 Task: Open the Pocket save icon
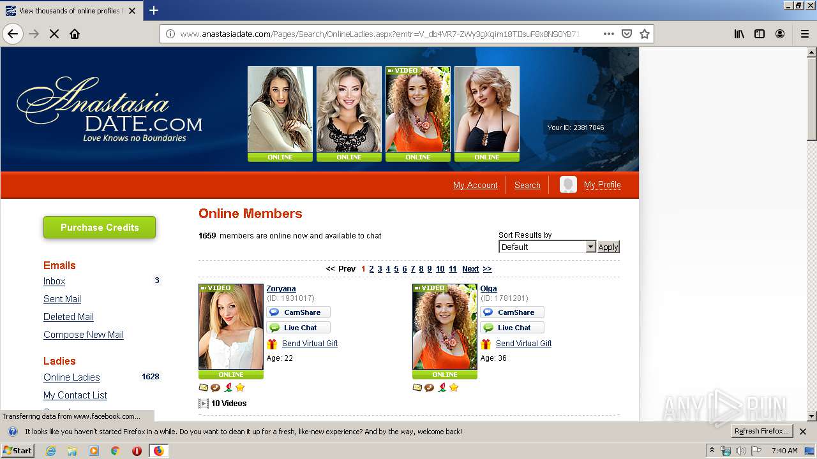pos(627,34)
